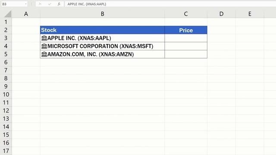276x155 pixels.
Task: Select row 10 header
Action: pyautogui.click(x=6, y=94)
